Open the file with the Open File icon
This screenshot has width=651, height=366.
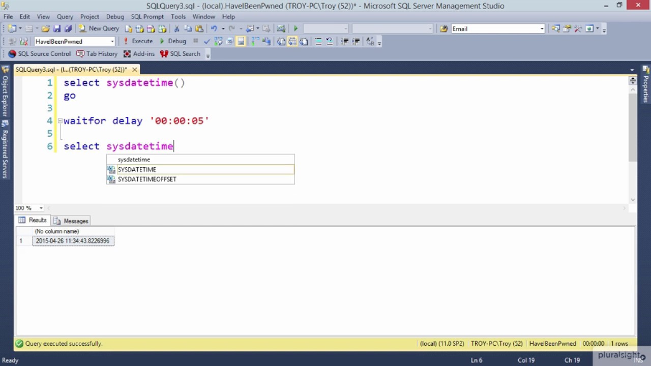pos(46,29)
